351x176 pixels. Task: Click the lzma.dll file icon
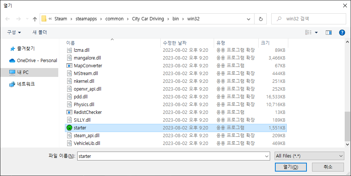(69, 50)
